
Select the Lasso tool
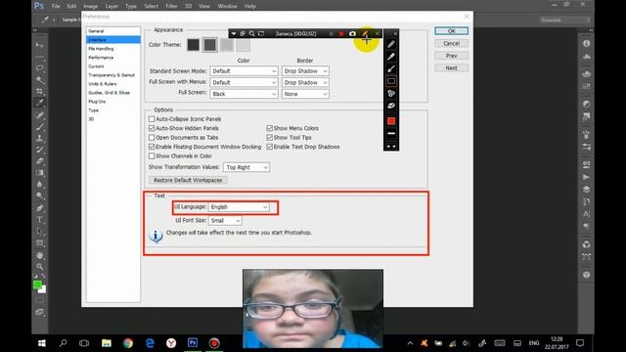pyautogui.click(x=39, y=68)
